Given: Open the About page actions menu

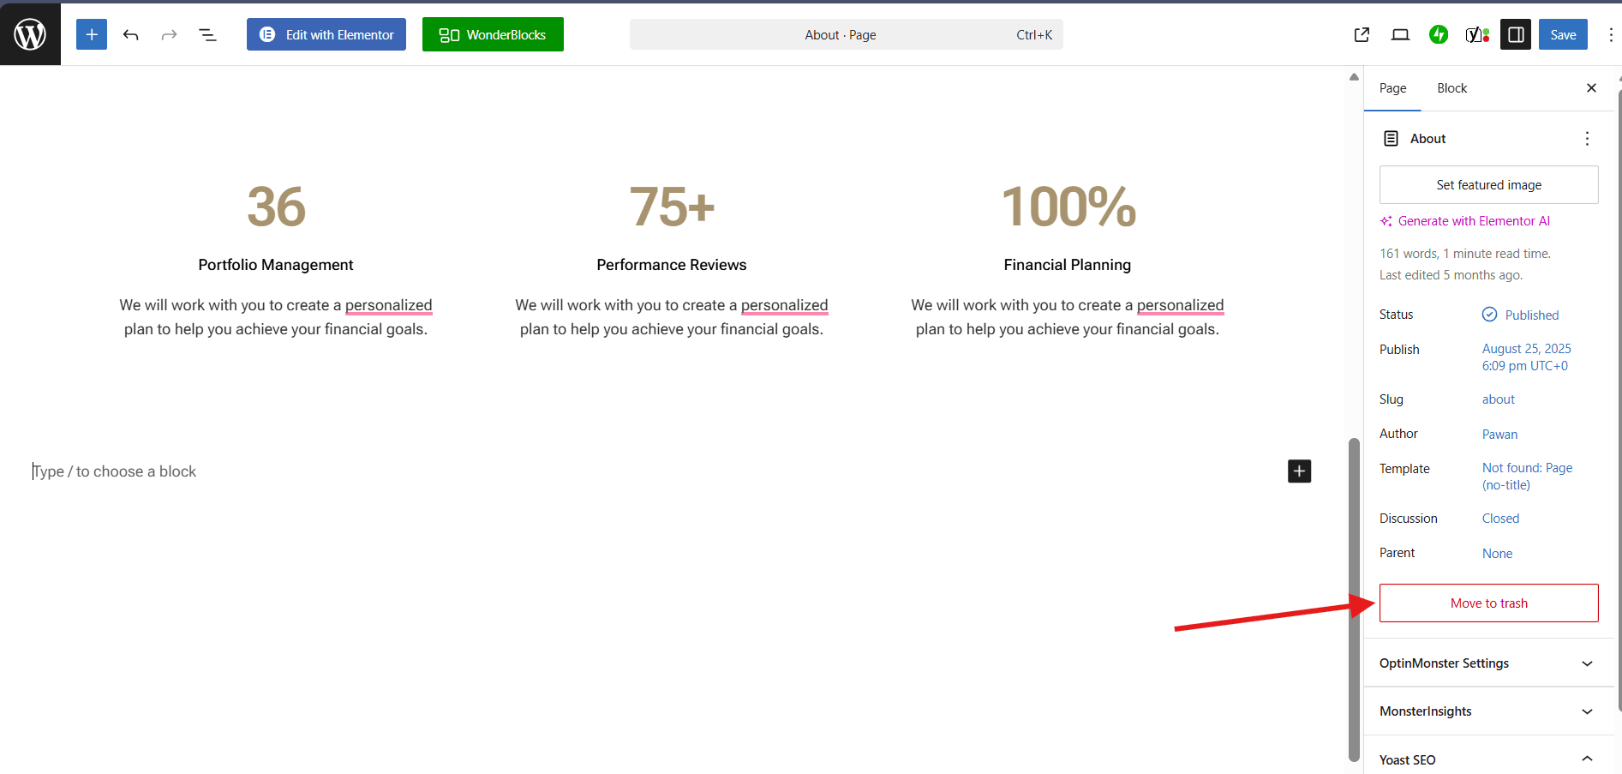Looking at the screenshot, I should 1587,139.
